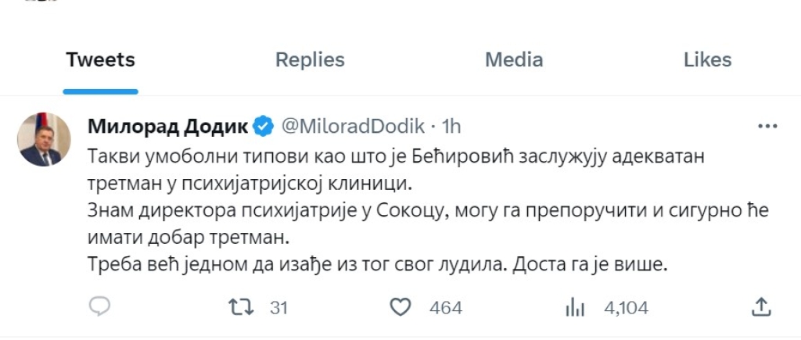Open the reply icon under the tweet
This screenshot has height=340, width=801.
(99, 307)
